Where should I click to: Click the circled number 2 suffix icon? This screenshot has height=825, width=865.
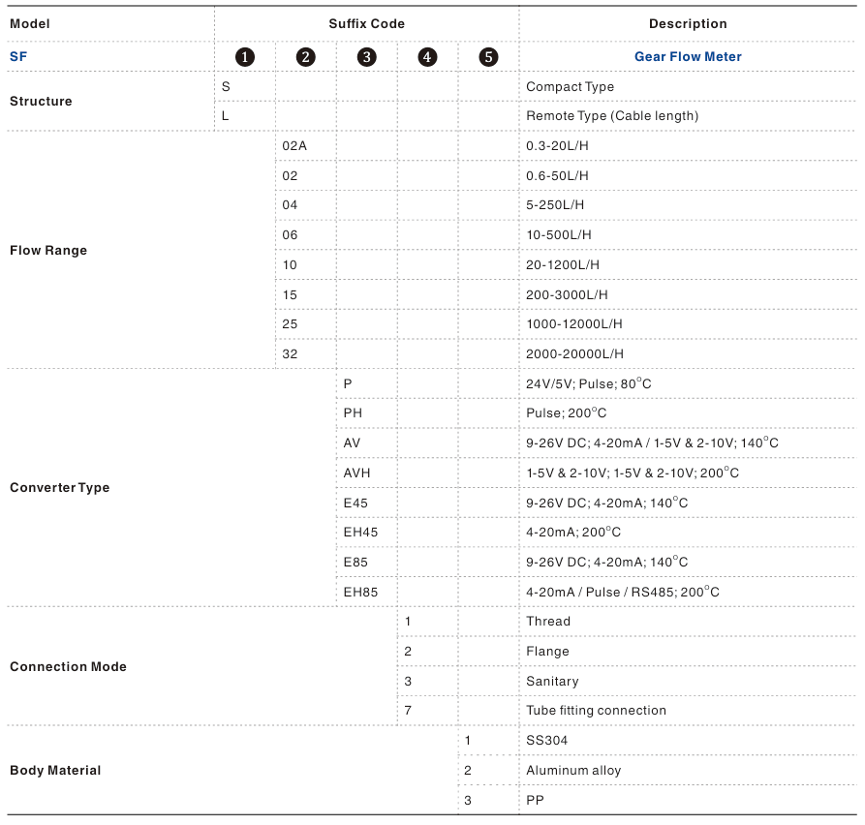coord(306,57)
